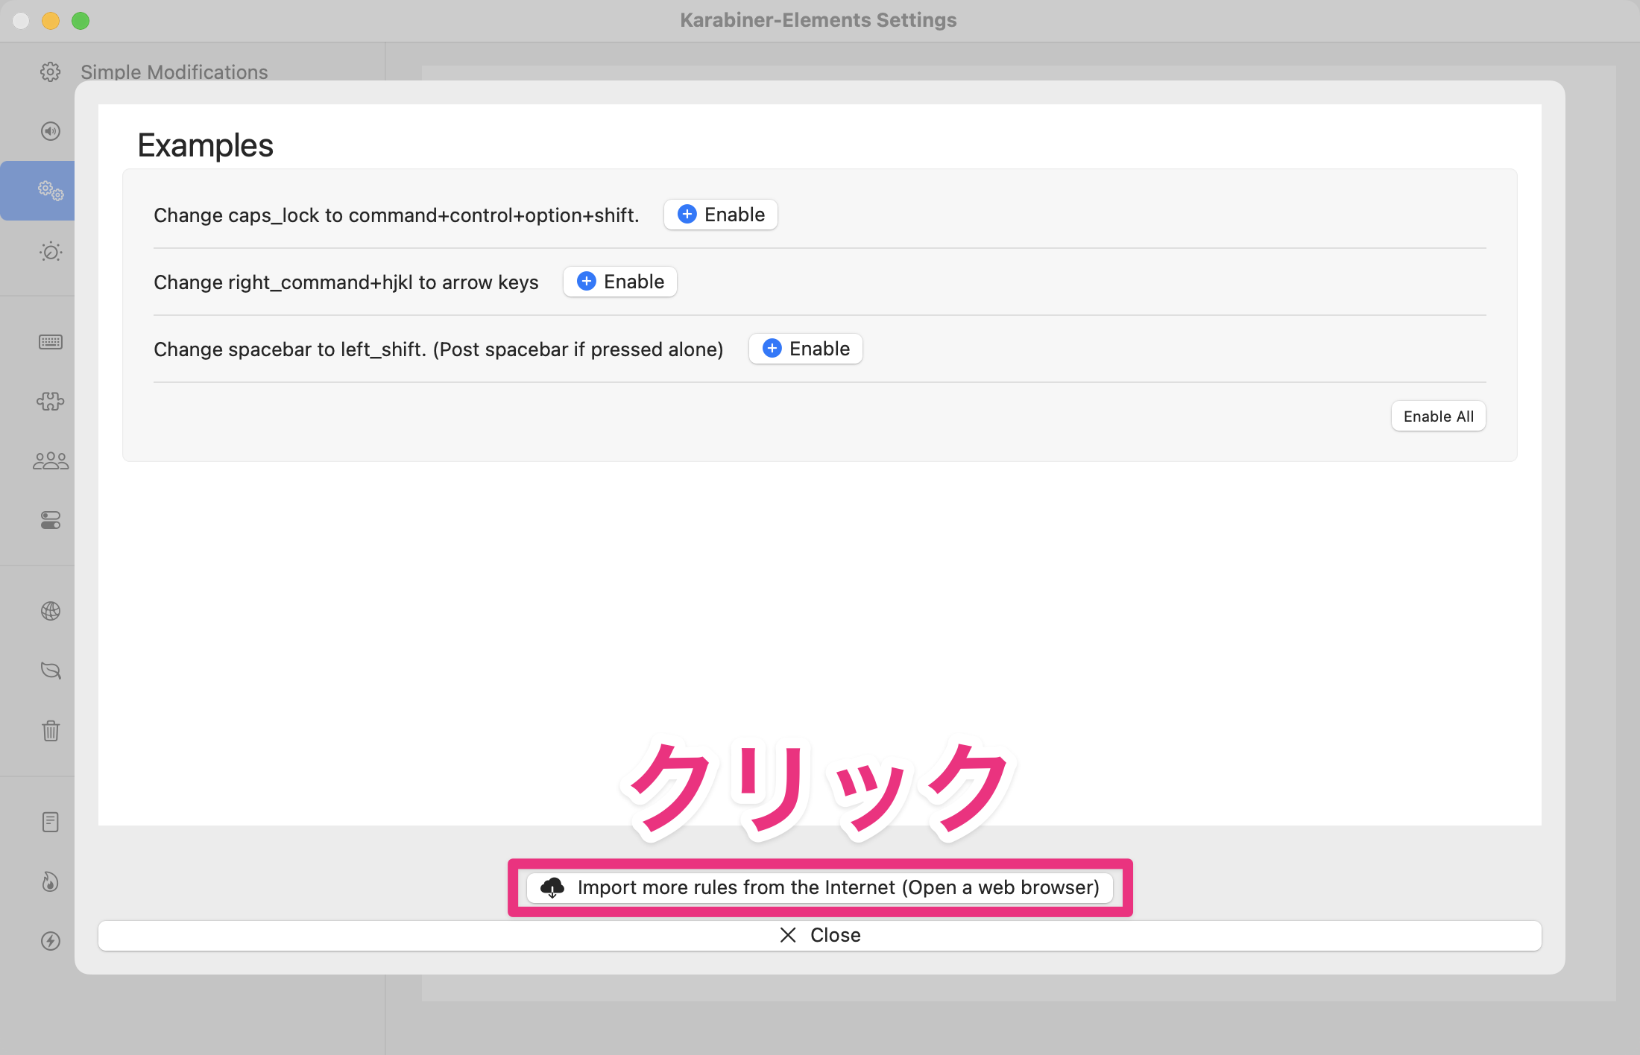Open the Log document icon
Image resolution: width=1640 pixels, height=1055 pixels.
coord(49,821)
